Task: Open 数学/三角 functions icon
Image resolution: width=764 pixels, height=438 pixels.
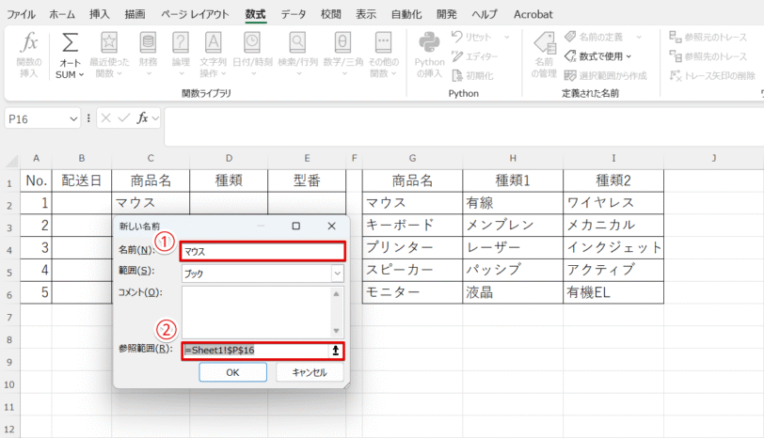Action: coord(342,42)
